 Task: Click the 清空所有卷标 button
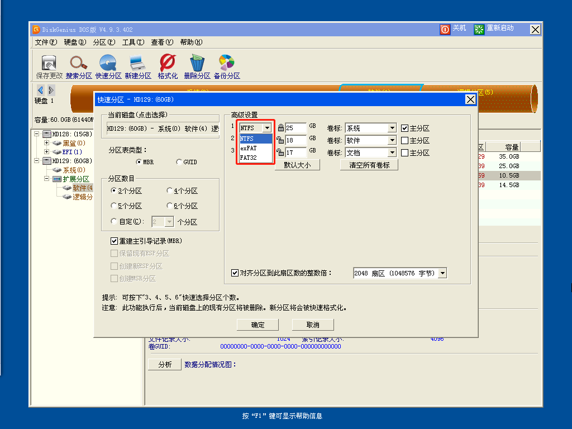coord(369,165)
